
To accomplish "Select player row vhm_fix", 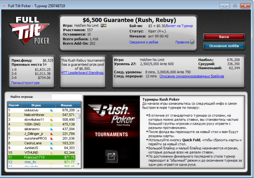I will (x=42, y=162).
